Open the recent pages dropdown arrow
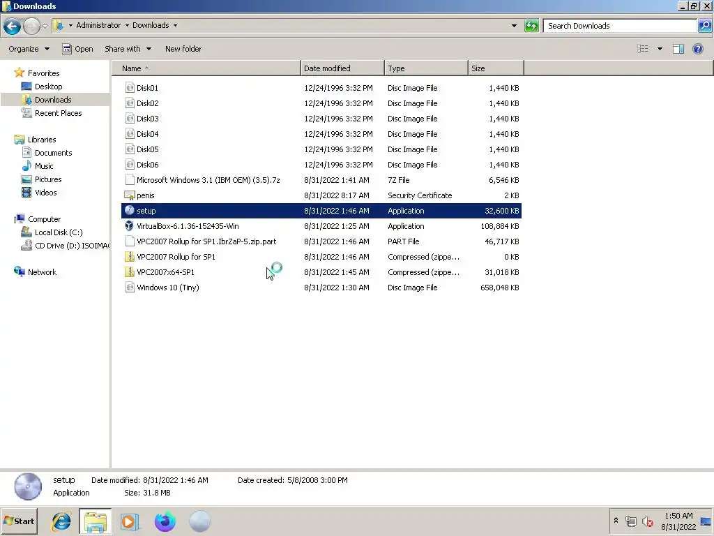The height and width of the screenshot is (536, 714). pos(45,26)
